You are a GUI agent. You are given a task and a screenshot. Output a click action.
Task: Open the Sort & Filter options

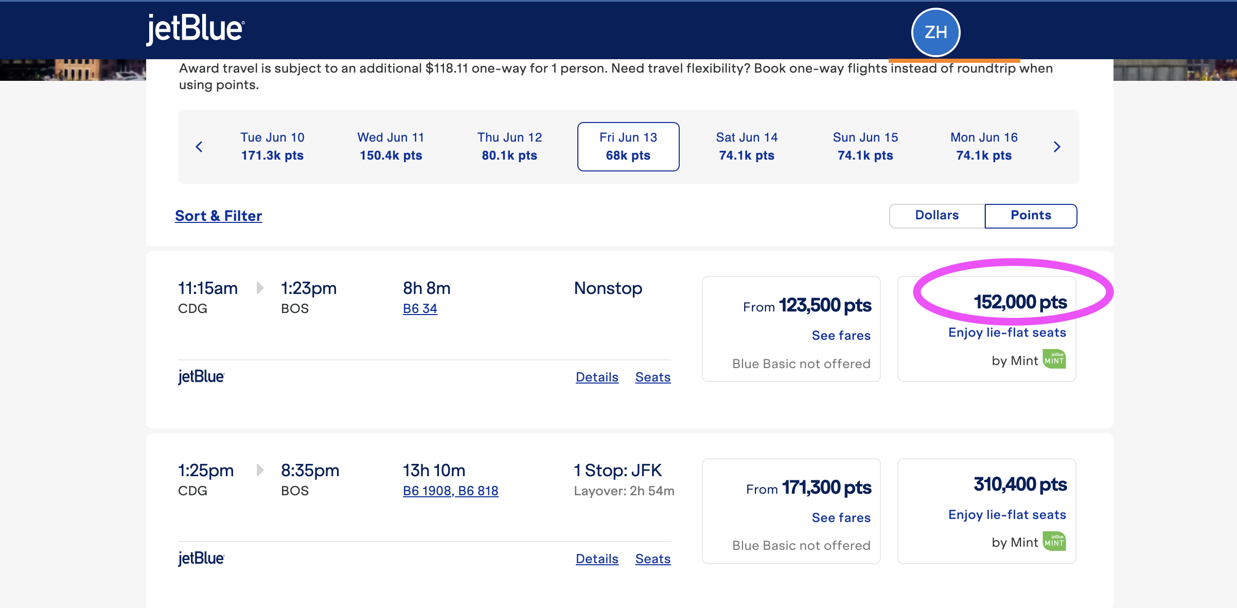tap(219, 216)
